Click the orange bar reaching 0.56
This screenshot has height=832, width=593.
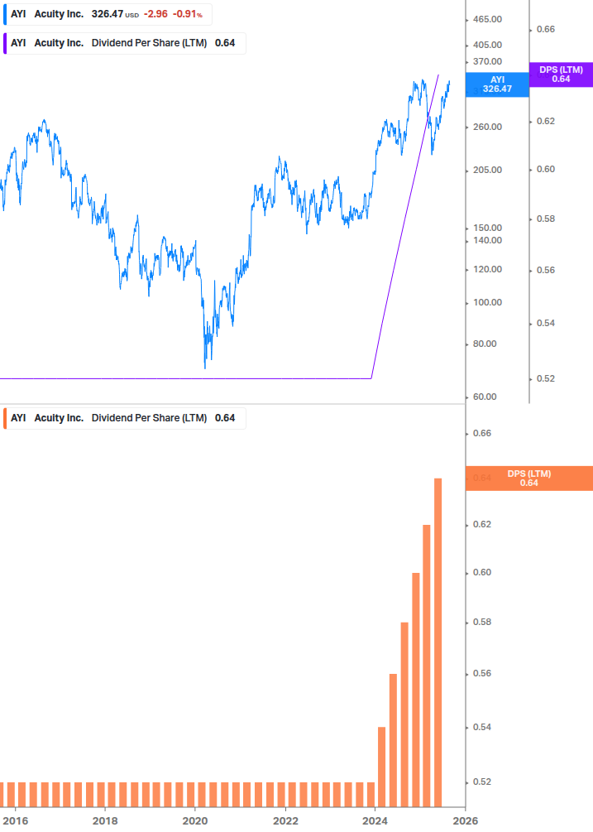coord(393,740)
